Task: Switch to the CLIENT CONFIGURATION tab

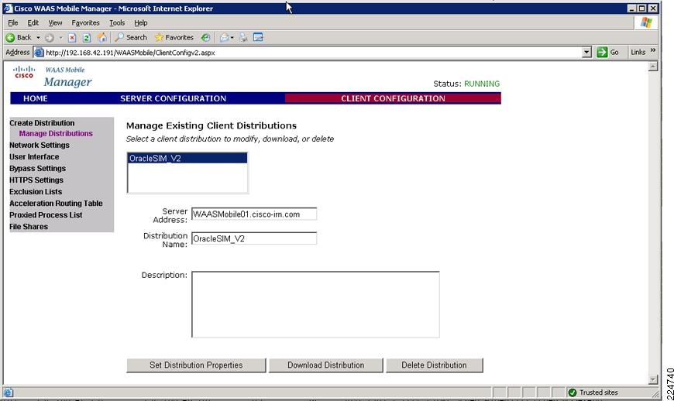Action: pos(393,98)
